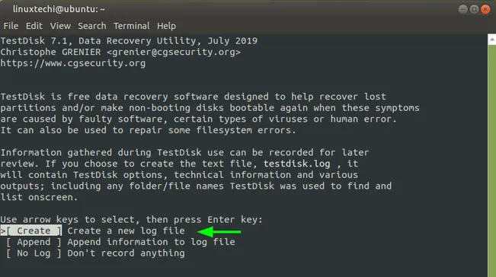Click the grenier@cgsecurity.org email address

174,52
